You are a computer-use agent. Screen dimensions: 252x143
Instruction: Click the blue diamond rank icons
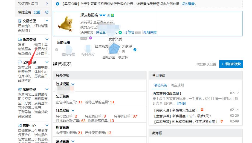[102, 15]
